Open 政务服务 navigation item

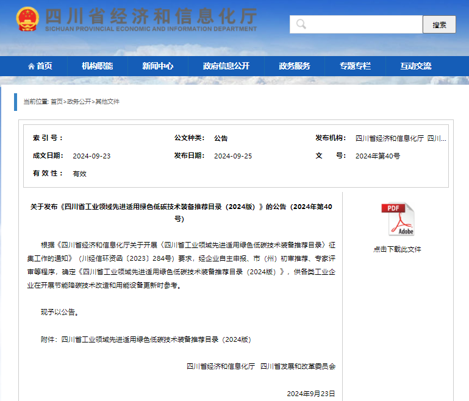point(294,66)
